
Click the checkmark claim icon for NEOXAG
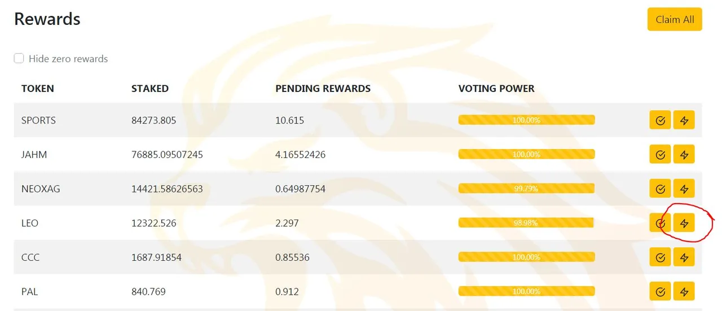coord(660,189)
